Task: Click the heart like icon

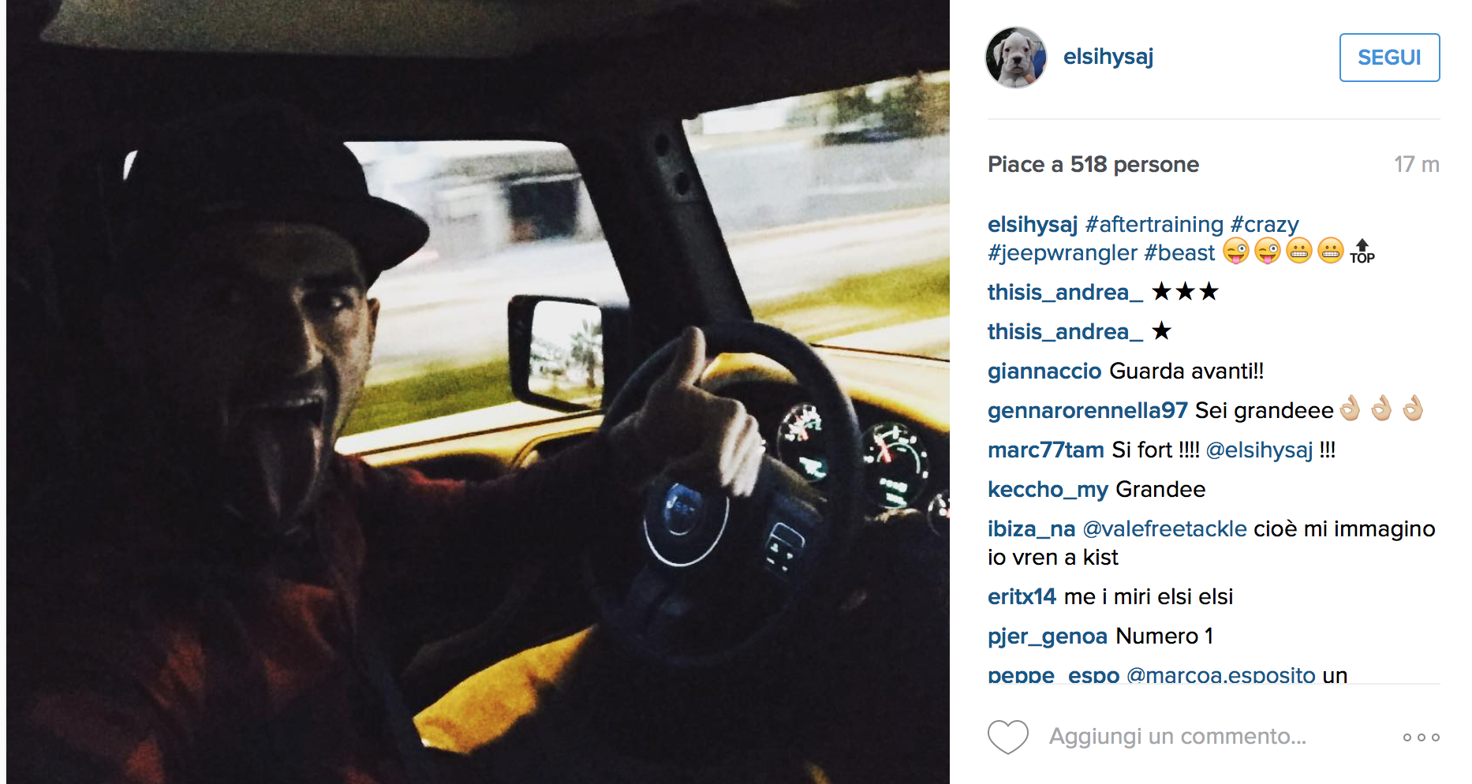Action: pos(1007,737)
